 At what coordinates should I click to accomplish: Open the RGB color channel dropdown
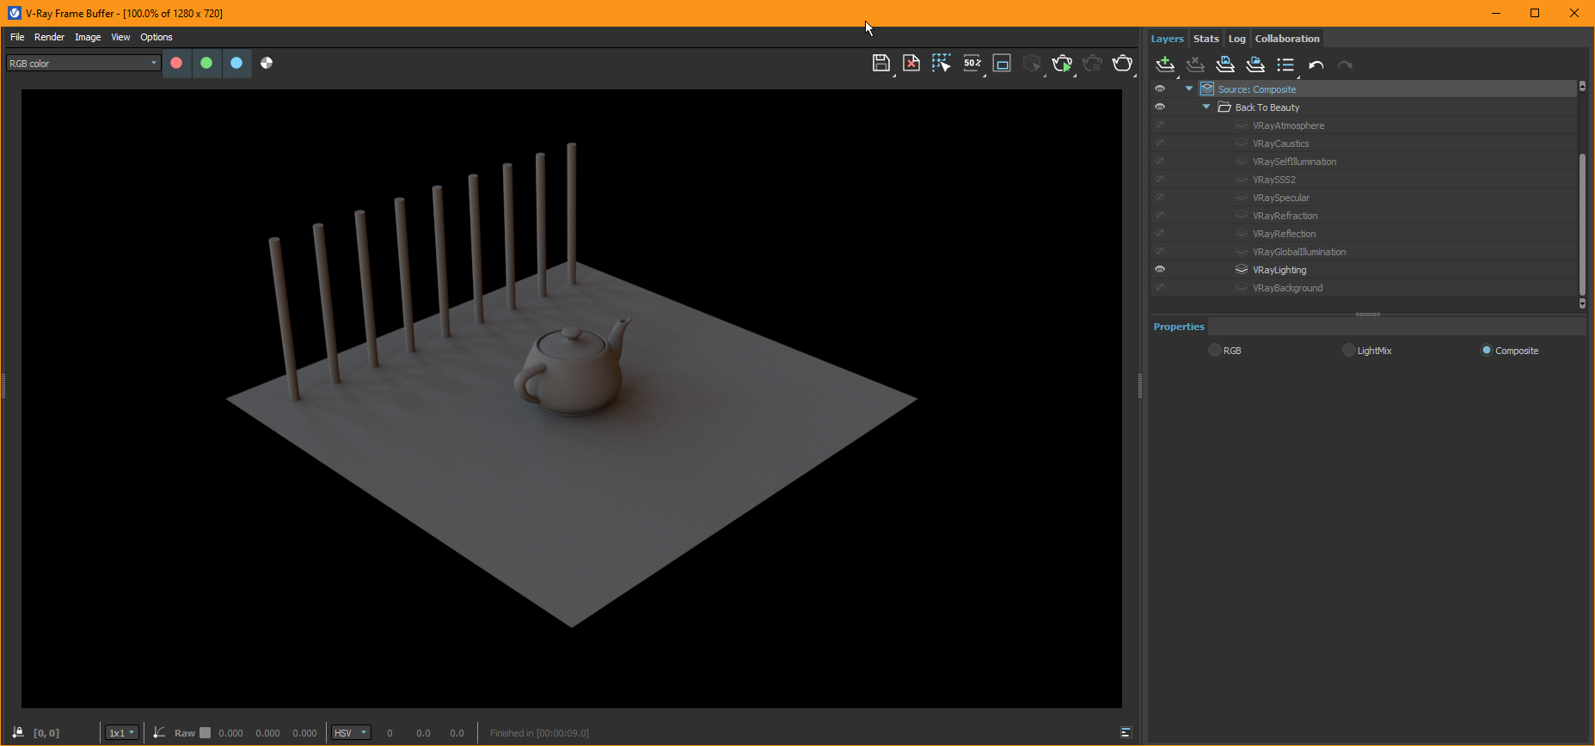(x=83, y=63)
